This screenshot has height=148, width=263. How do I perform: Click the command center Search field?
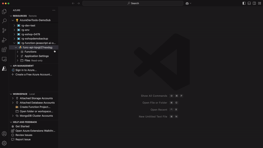[133, 3]
